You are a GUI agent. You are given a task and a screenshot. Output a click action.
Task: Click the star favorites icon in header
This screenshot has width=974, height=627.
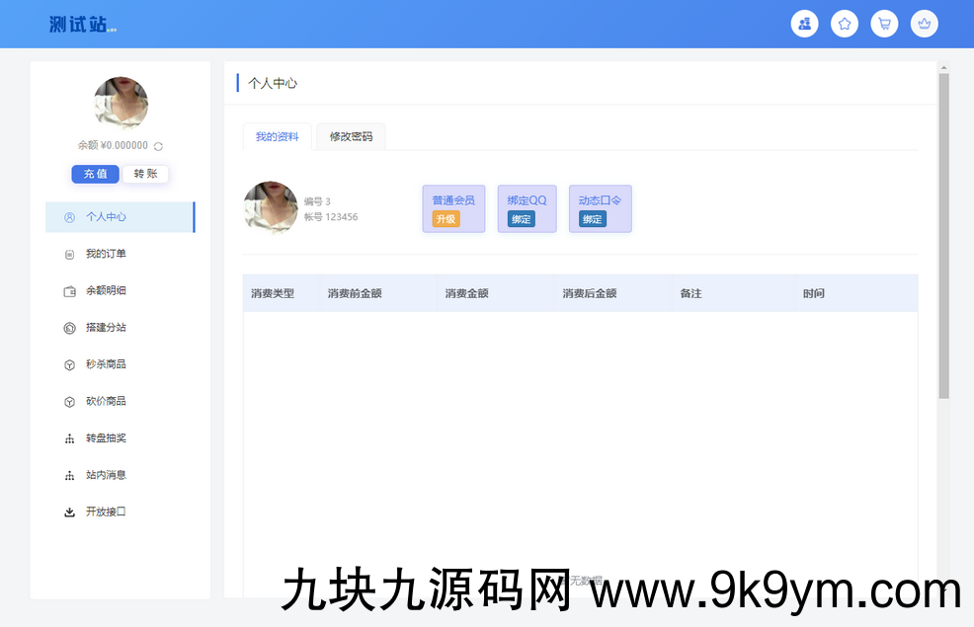pos(845,24)
